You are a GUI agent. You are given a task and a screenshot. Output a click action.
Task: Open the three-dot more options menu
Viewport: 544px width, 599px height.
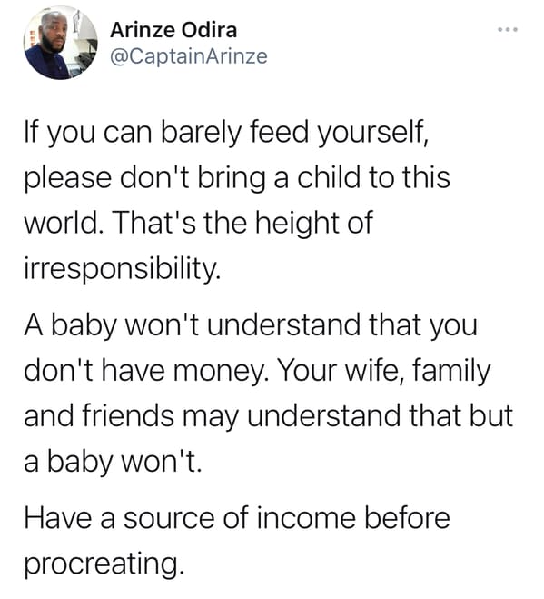508,30
